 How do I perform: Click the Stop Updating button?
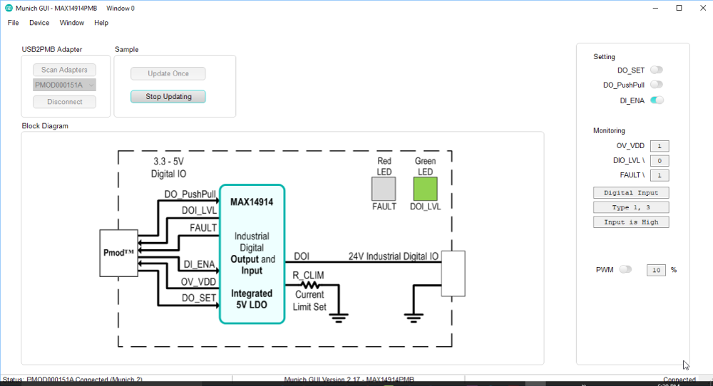[168, 97]
